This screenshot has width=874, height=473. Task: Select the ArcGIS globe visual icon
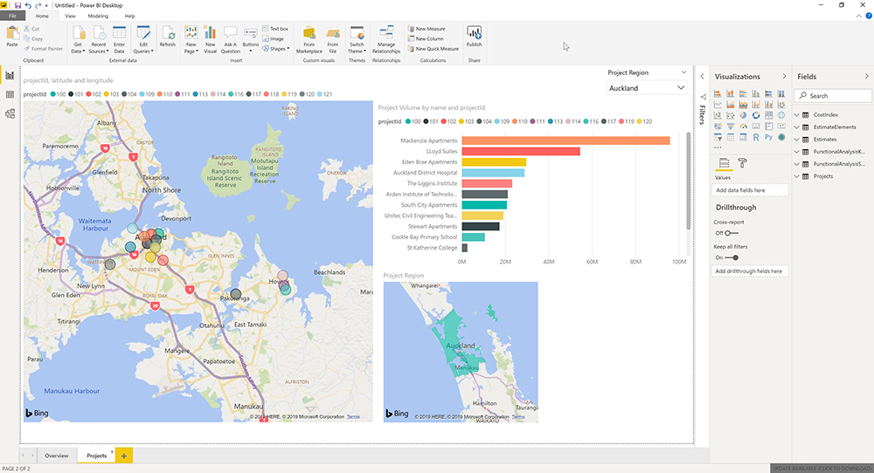tap(781, 137)
